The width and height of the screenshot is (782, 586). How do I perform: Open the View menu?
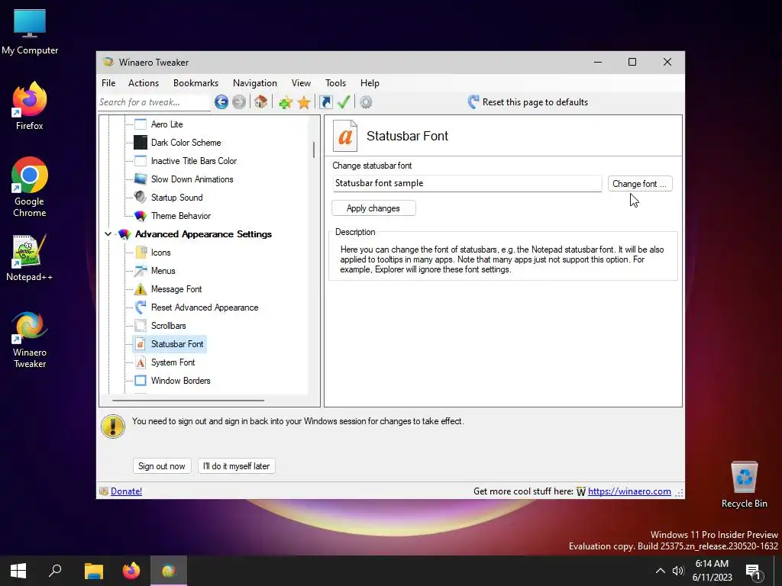[301, 83]
